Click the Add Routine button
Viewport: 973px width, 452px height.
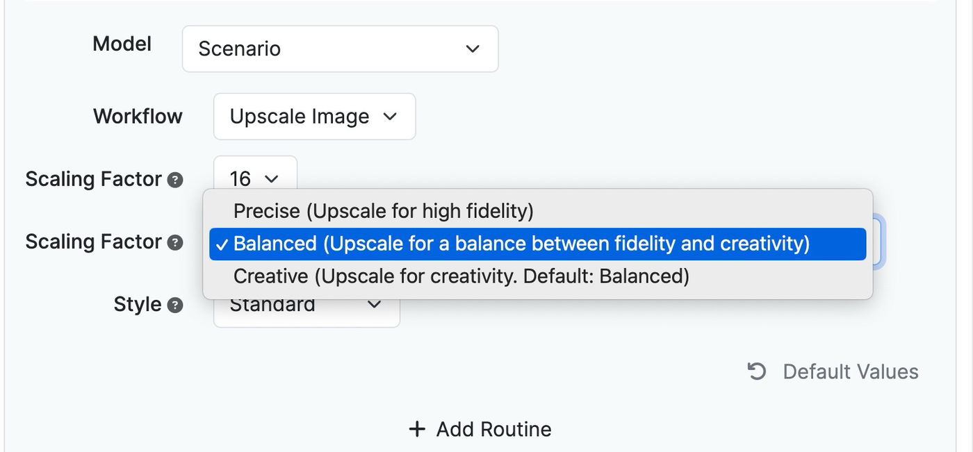click(x=481, y=429)
